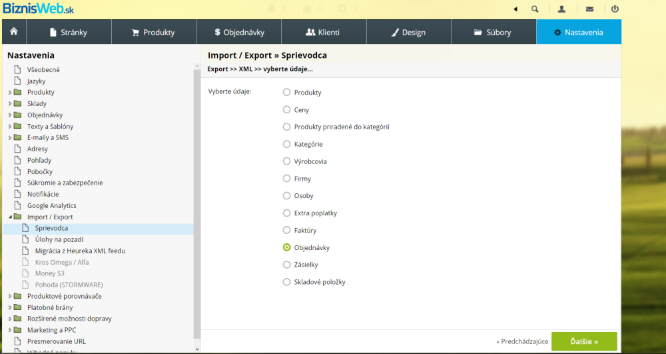Select the Firmy radio option
The height and width of the screenshot is (354, 666).
286,179
